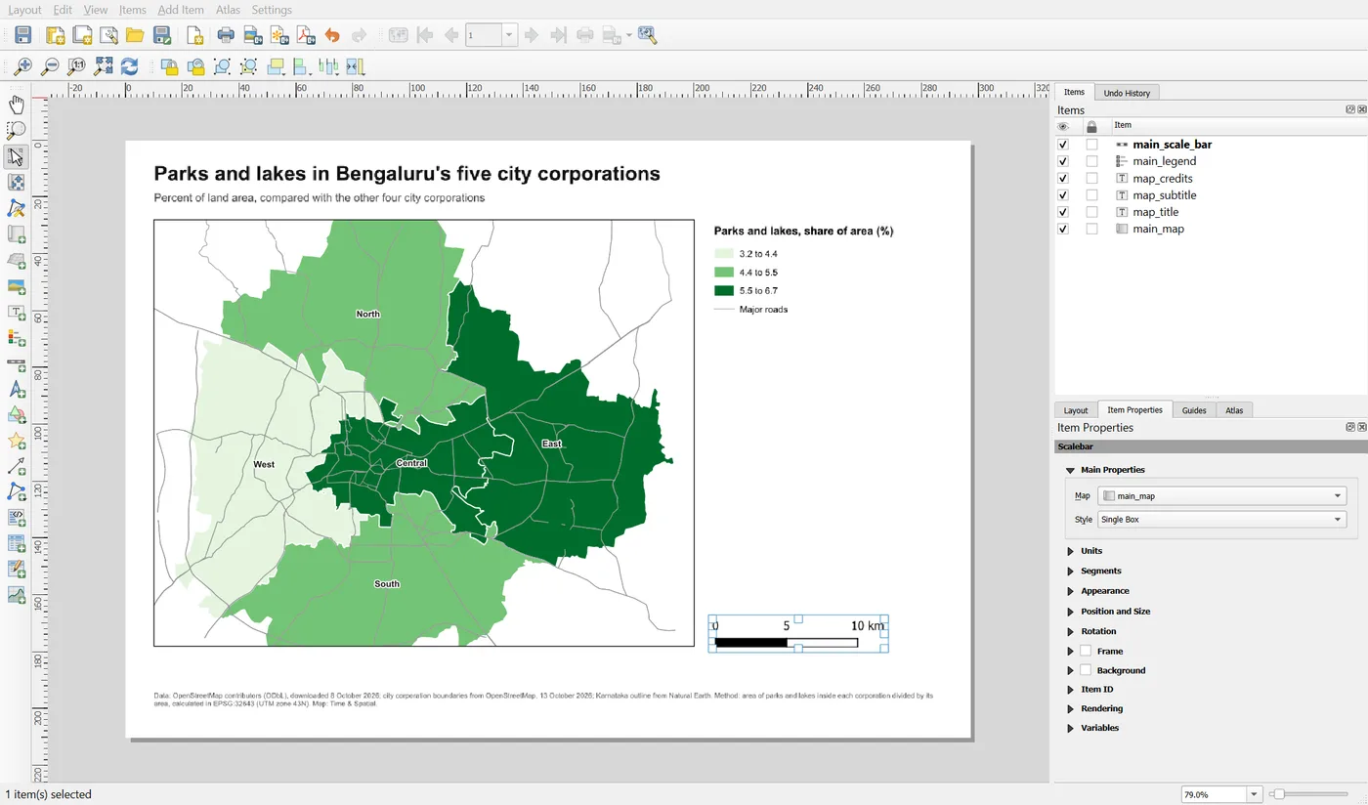
Task: Click the Zoom Out magnifier icon
Action: point(49,66)
